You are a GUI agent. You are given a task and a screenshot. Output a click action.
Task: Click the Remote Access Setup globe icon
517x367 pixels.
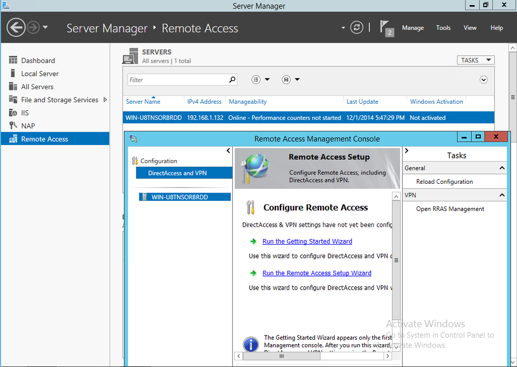[257, 168]
